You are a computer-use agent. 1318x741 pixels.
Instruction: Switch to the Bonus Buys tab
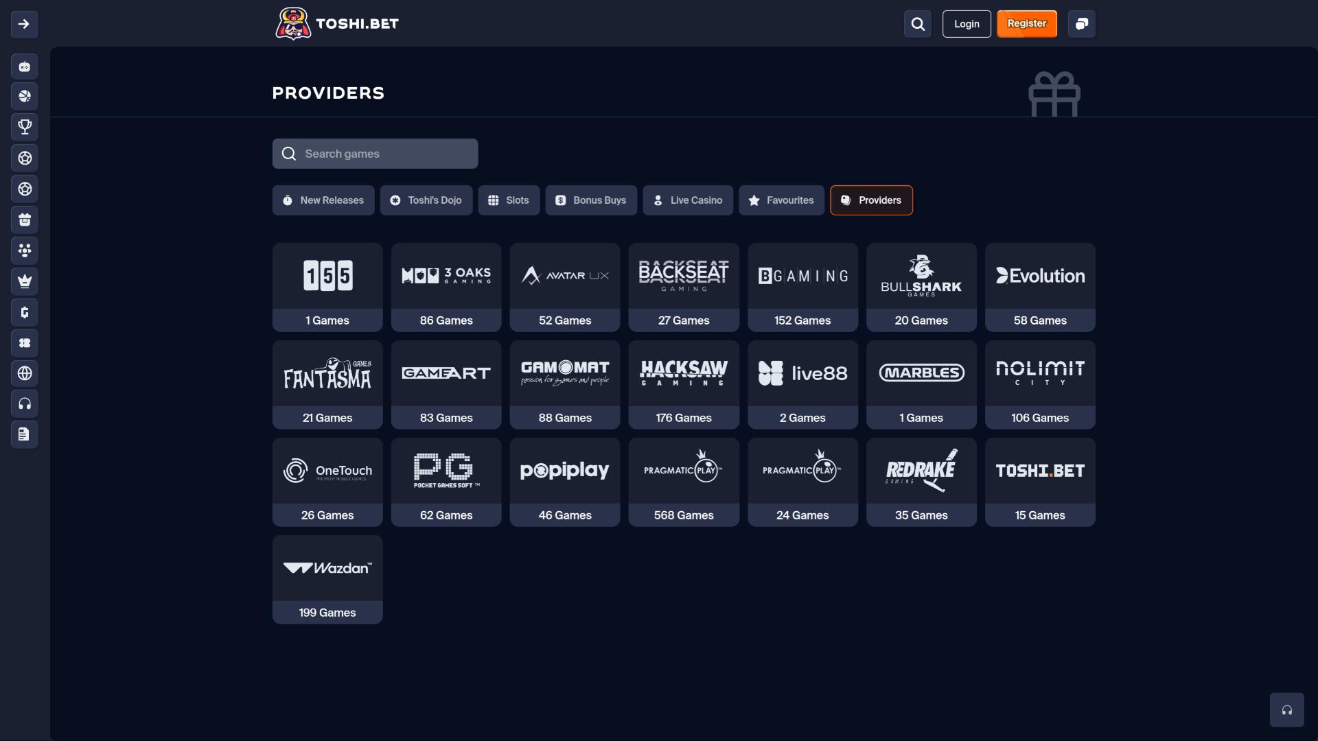point(592,200)
